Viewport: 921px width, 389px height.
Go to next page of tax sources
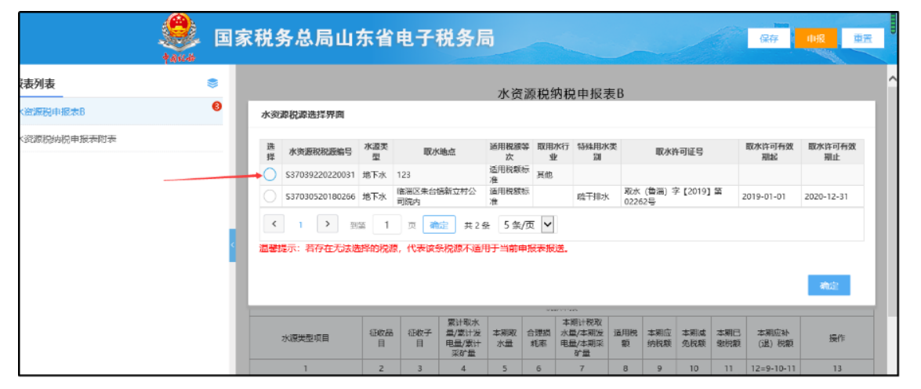[x=327, y=224]
